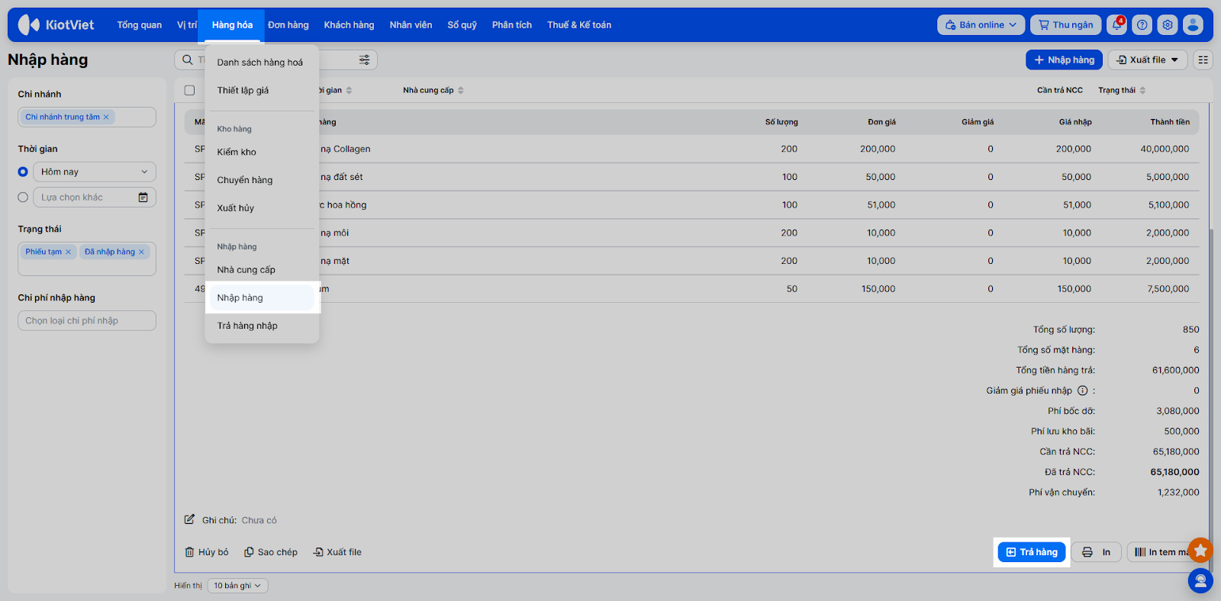Click the Phí vận chuyển value 1,232,000
Viewport: 1221px width, 601px height.
point(1178,492)
